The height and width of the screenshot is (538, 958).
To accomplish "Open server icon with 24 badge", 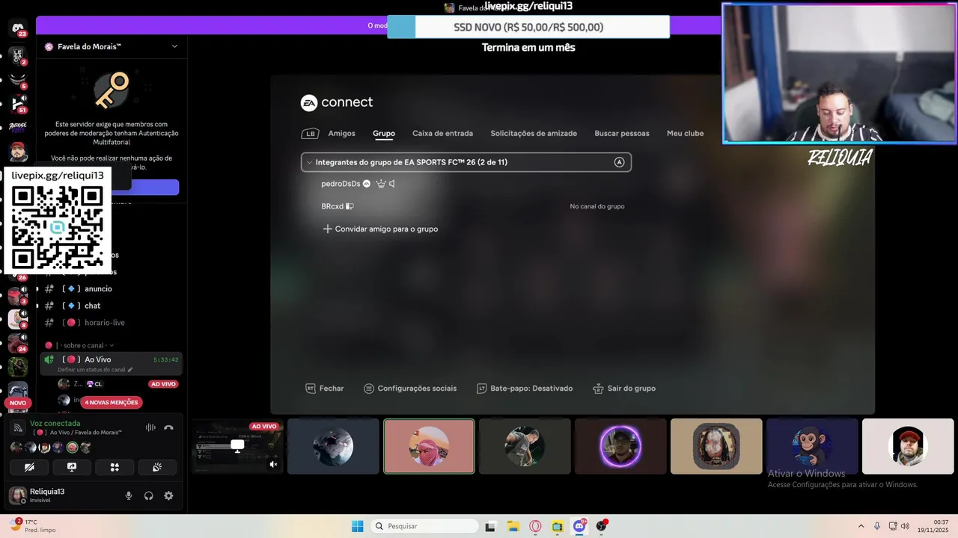I will pyautogui.click(x=18, y=343).
